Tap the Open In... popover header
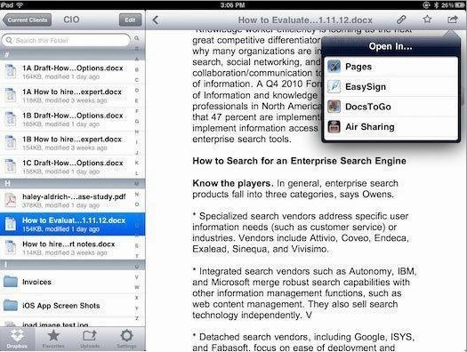 point(391,46)
